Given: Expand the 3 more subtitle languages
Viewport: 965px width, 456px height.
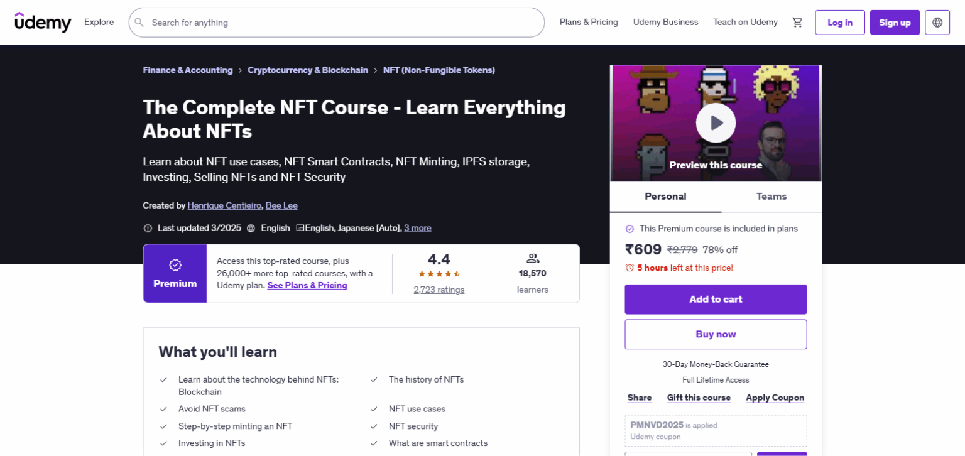Looking at the screenshot, I should click(x=417, y=228).
